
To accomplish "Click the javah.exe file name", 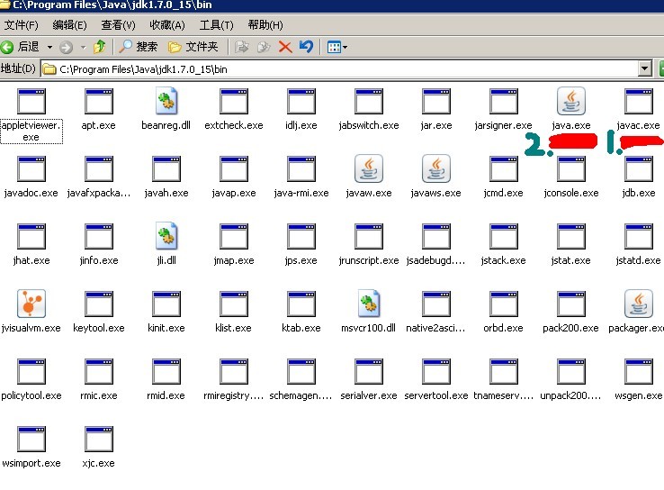I will 166,193.
